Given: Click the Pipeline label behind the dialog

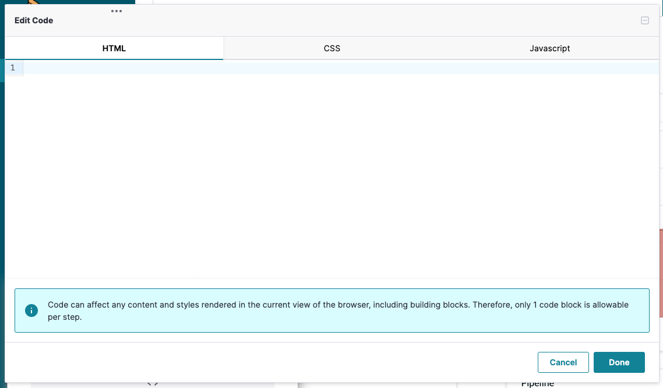Looking at the screenshot, I should point(537,383).
